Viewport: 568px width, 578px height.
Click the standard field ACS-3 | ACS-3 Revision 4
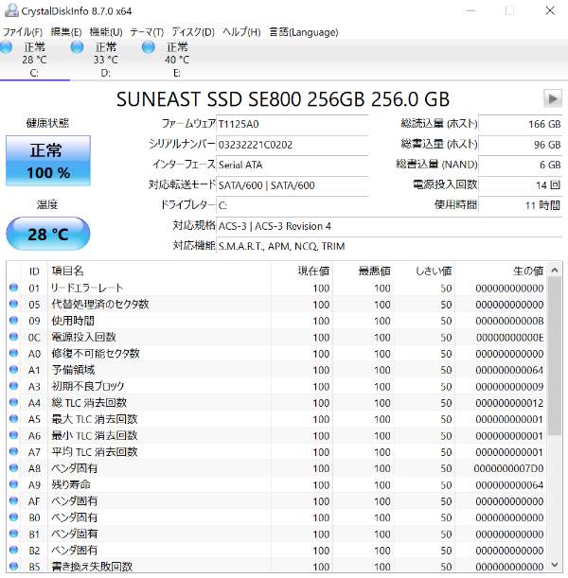tap(389, 226)
